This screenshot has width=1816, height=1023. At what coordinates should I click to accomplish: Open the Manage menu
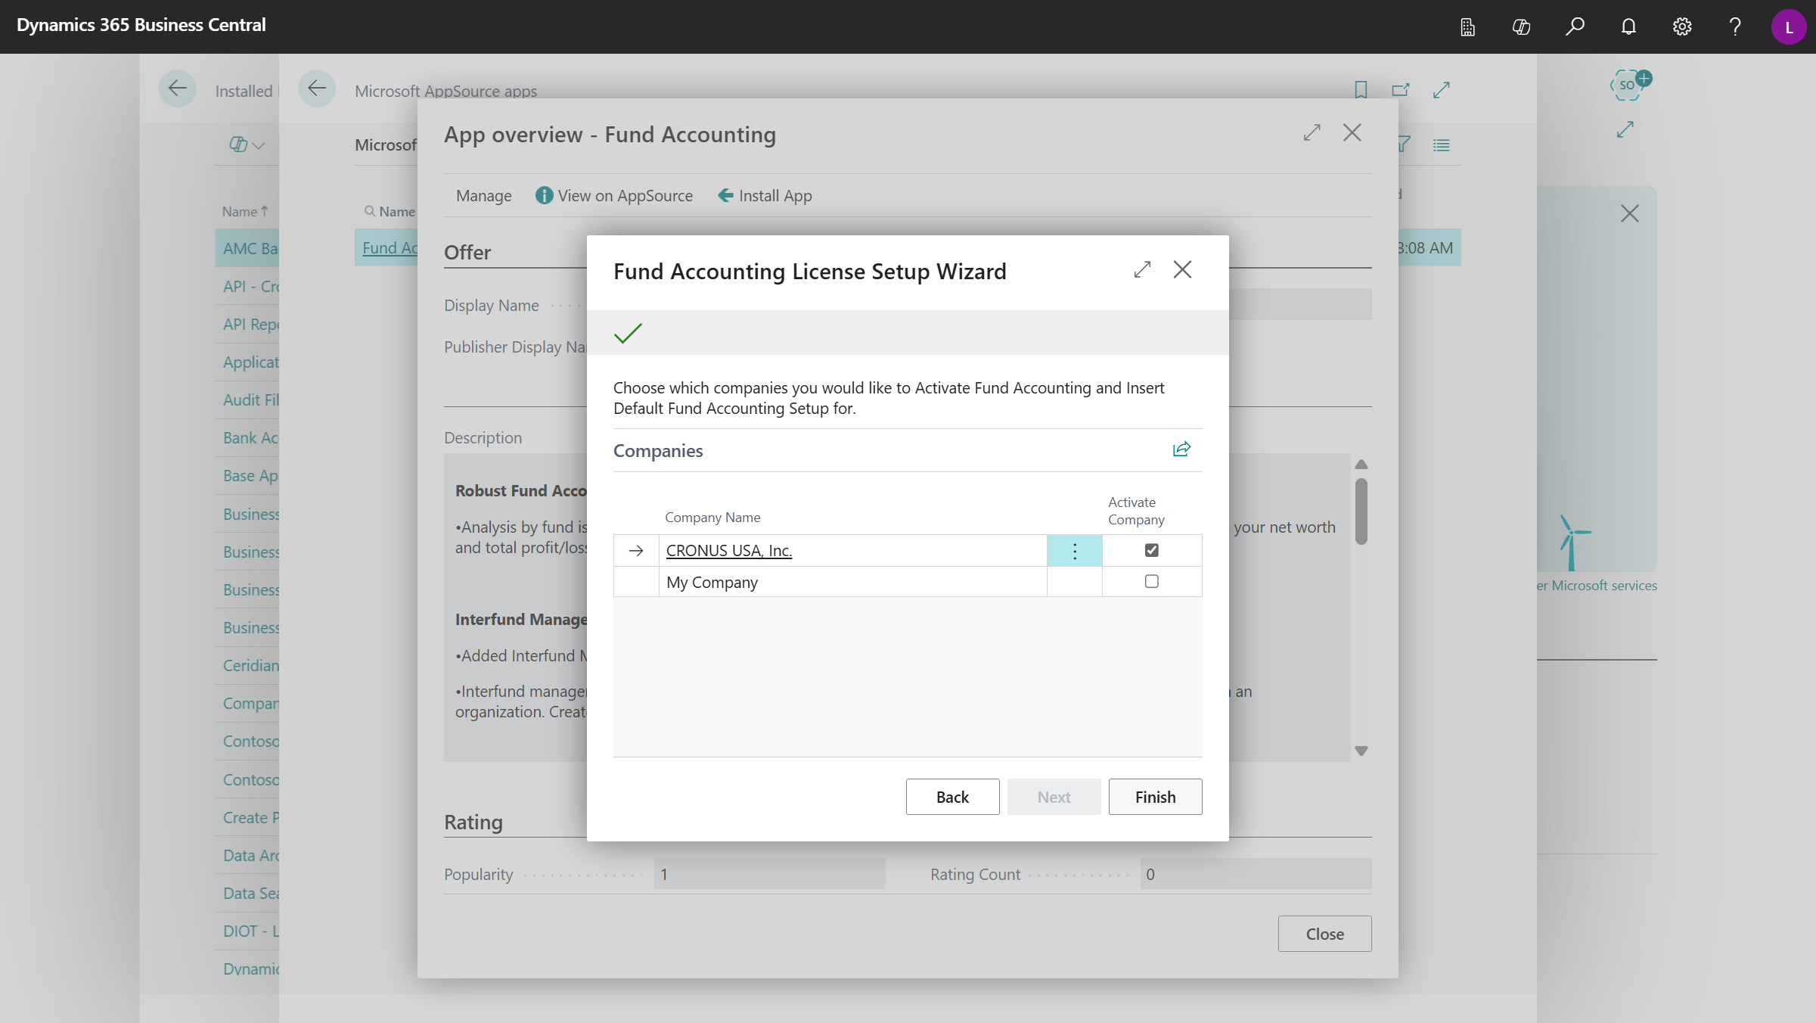tap(483, 195)
